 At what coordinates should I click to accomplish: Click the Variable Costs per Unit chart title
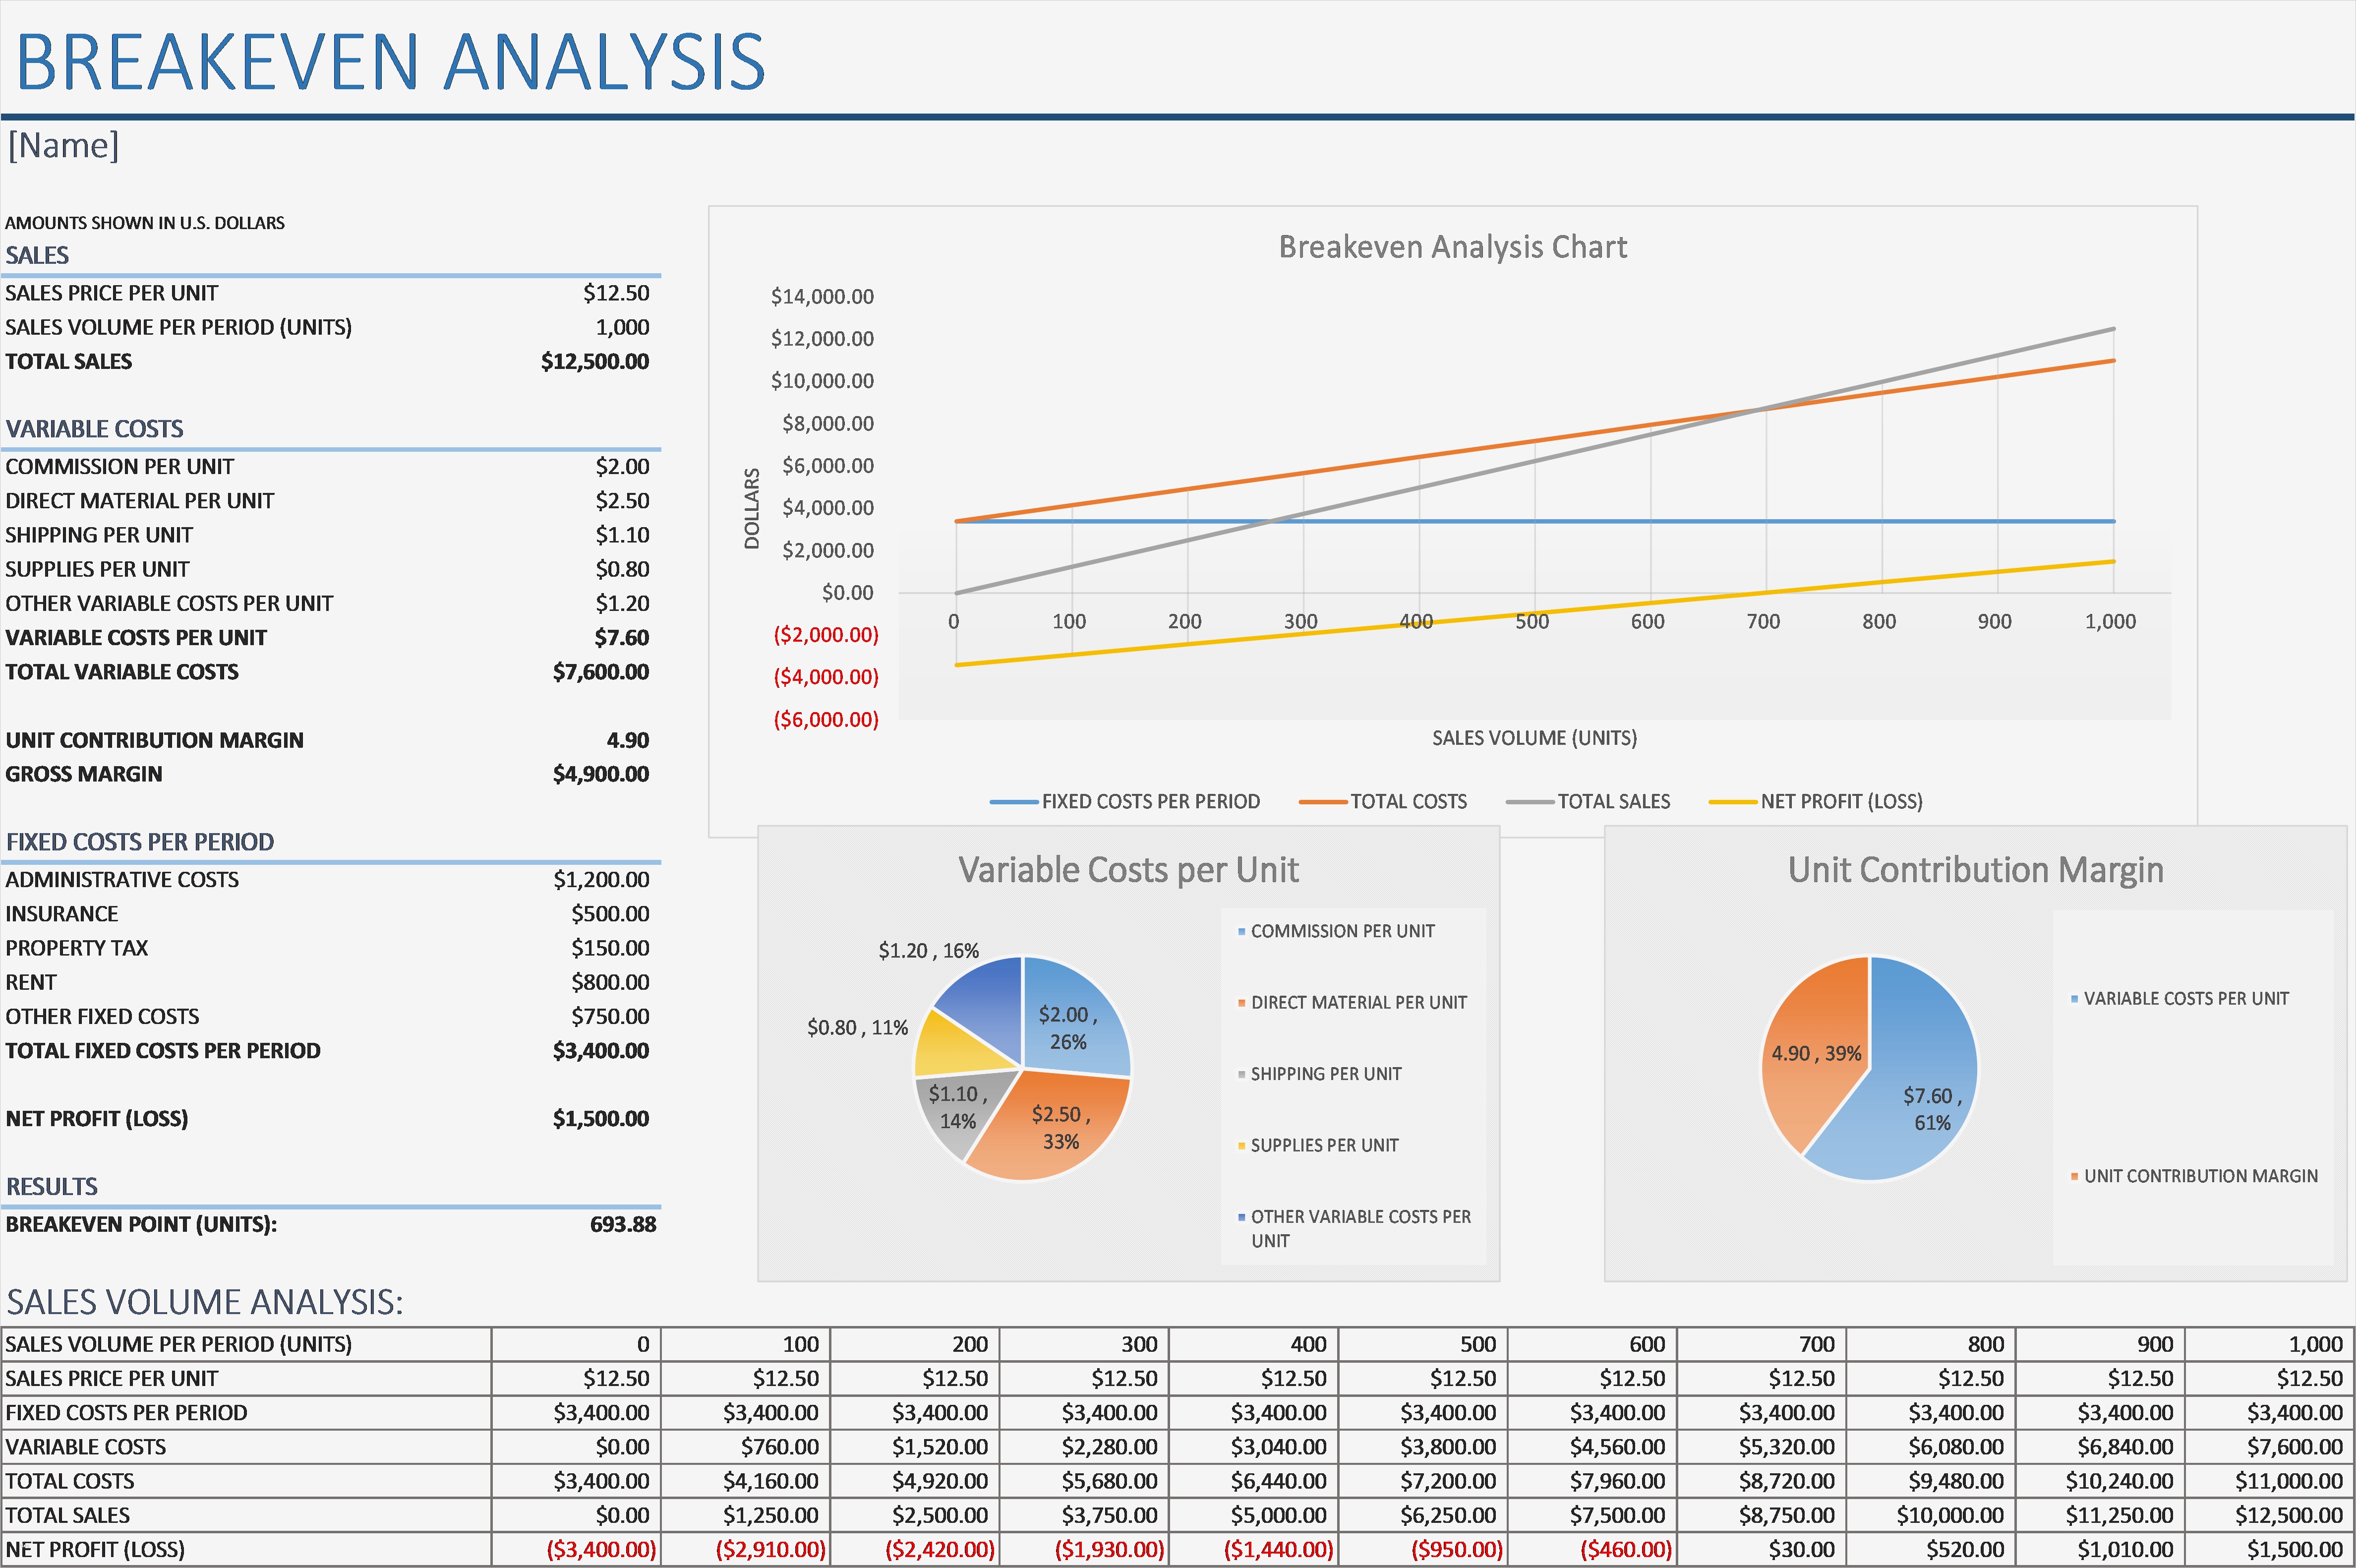tap(1127, 870)
